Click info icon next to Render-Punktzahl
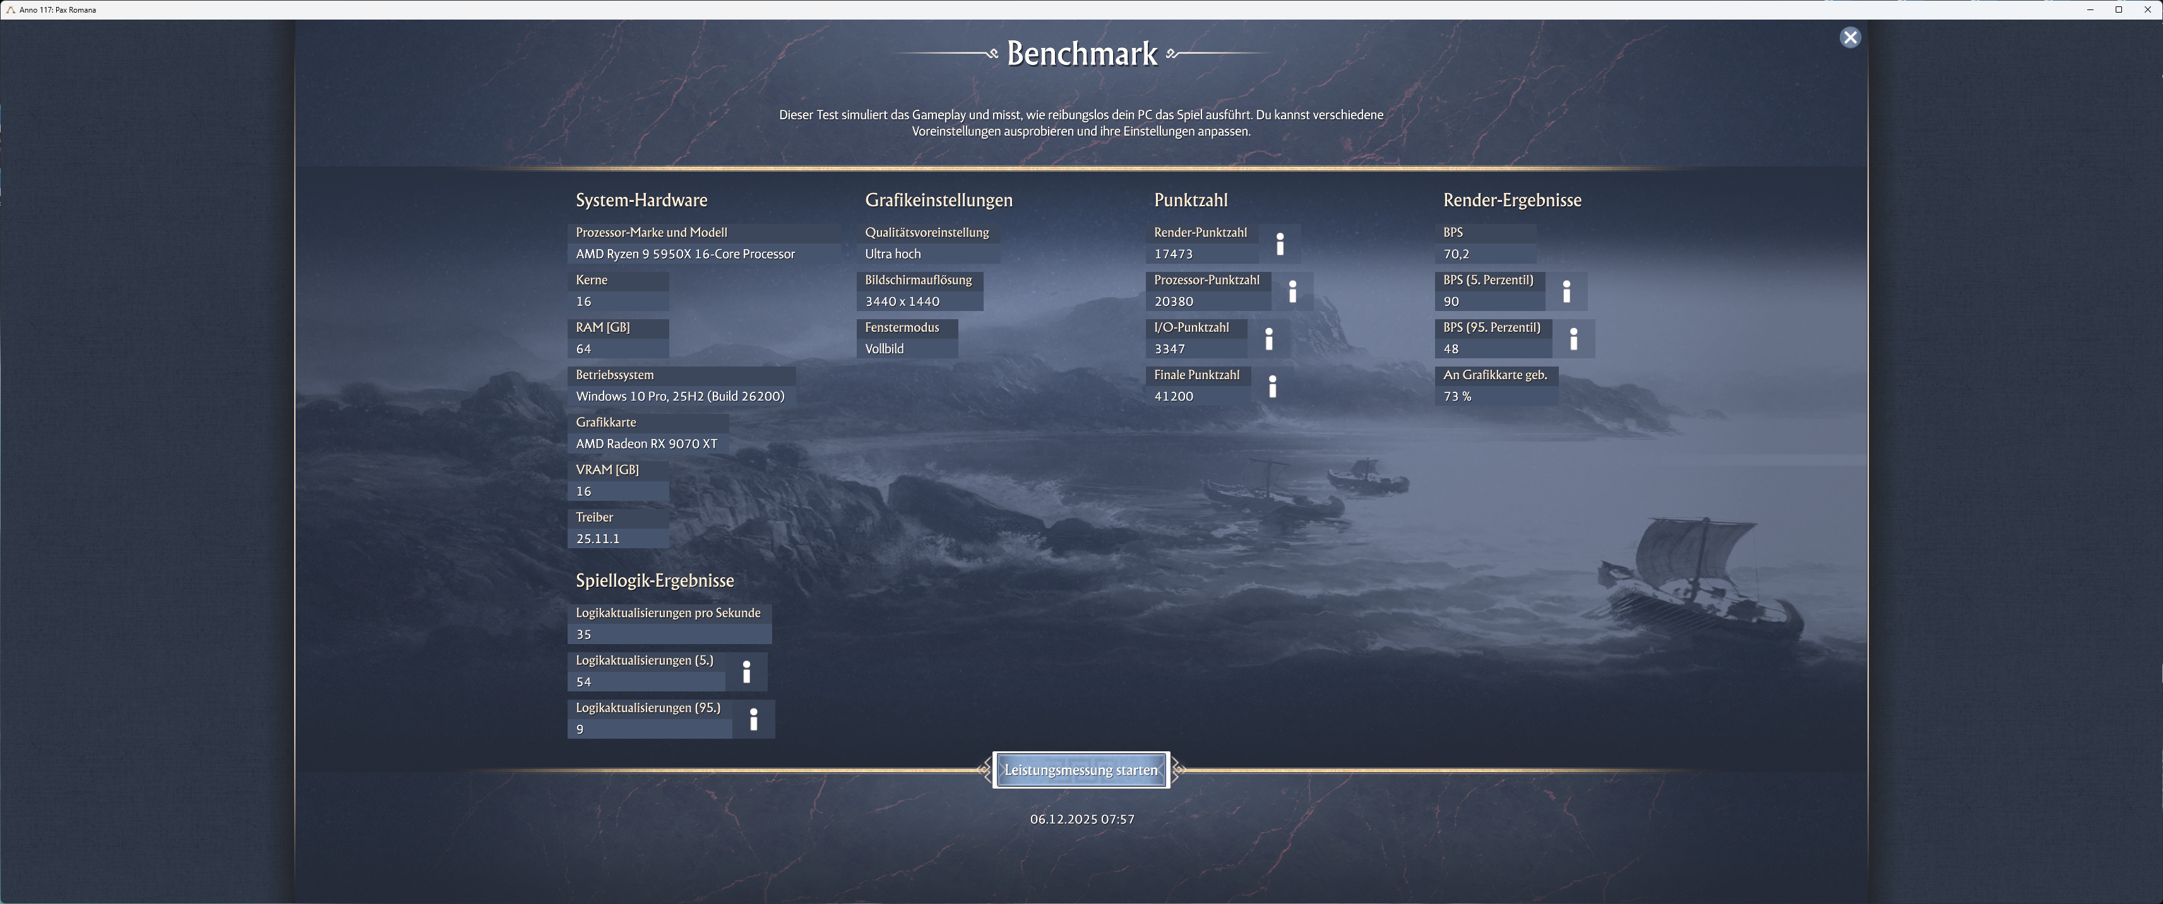2163x904 pixels. pyautogui.click(x=1280, y=244)
